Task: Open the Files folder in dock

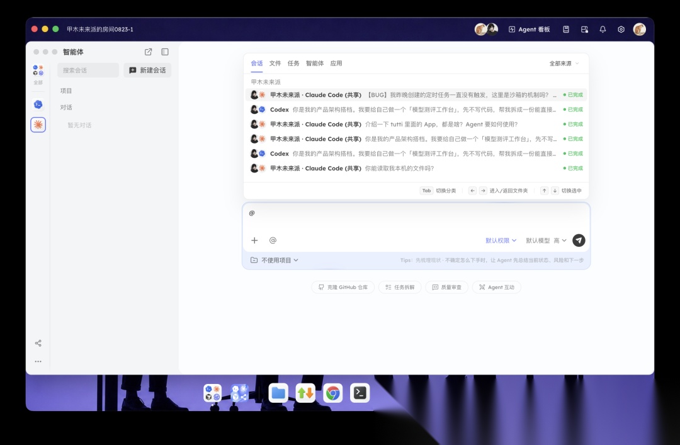Action: [x=278, y=393]
